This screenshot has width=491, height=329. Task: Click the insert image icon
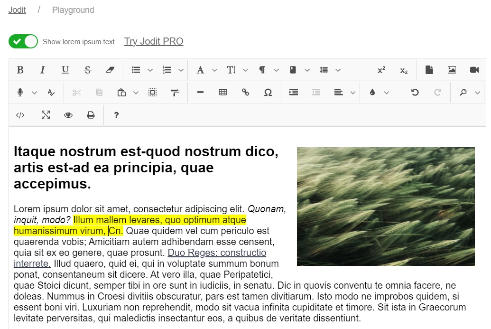[452, 70]
